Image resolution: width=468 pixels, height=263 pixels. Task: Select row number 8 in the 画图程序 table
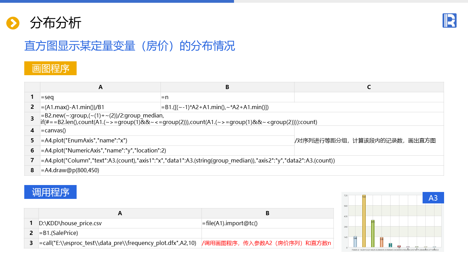click(32, 170)
